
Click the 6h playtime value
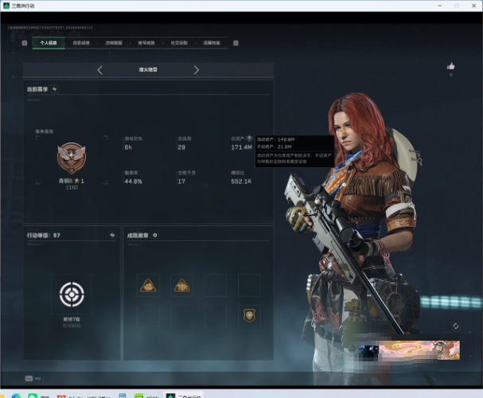(x=128, y=147)
